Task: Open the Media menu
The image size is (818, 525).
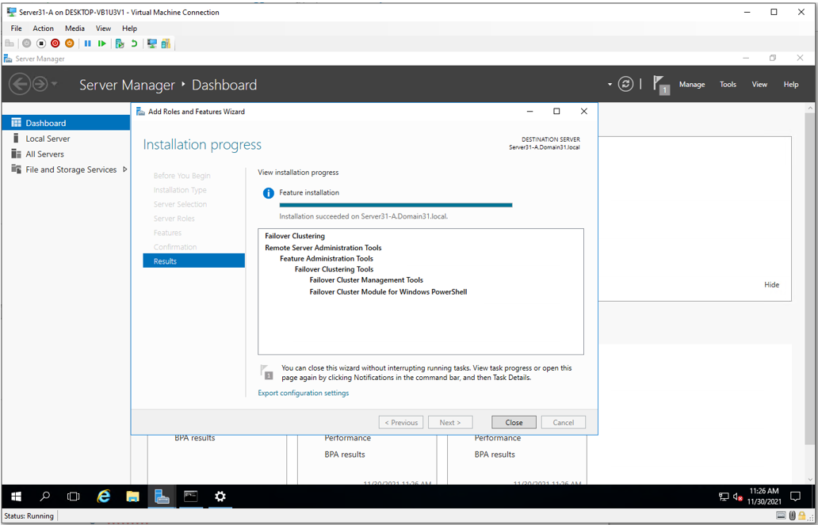Action: [x=75, y=29]
